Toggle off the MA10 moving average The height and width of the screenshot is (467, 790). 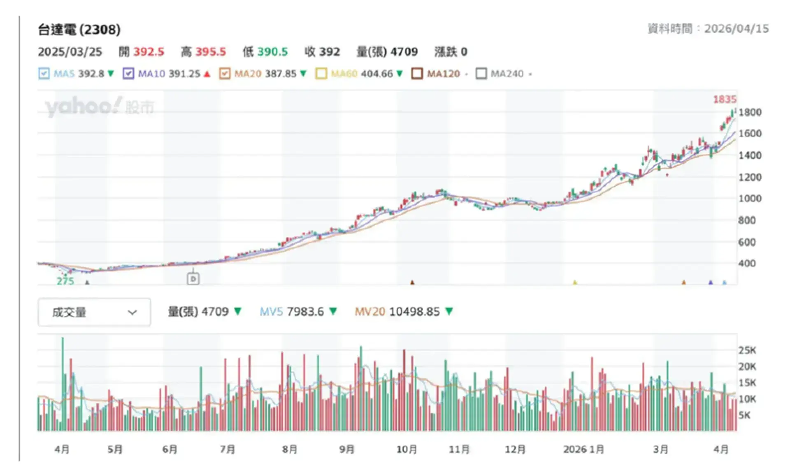[x=129, y=74]
